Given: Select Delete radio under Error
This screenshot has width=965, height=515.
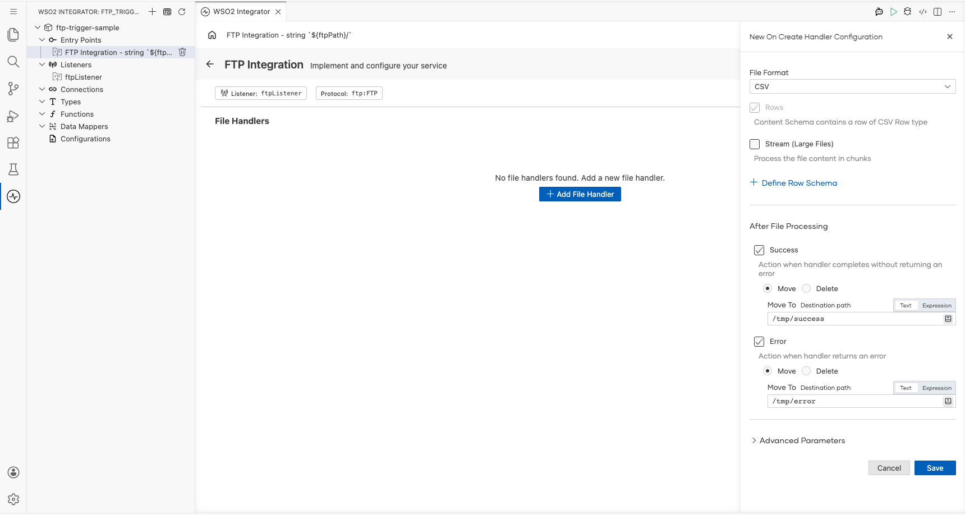Looking at the screenshot, I should click(x=806, y=371).
